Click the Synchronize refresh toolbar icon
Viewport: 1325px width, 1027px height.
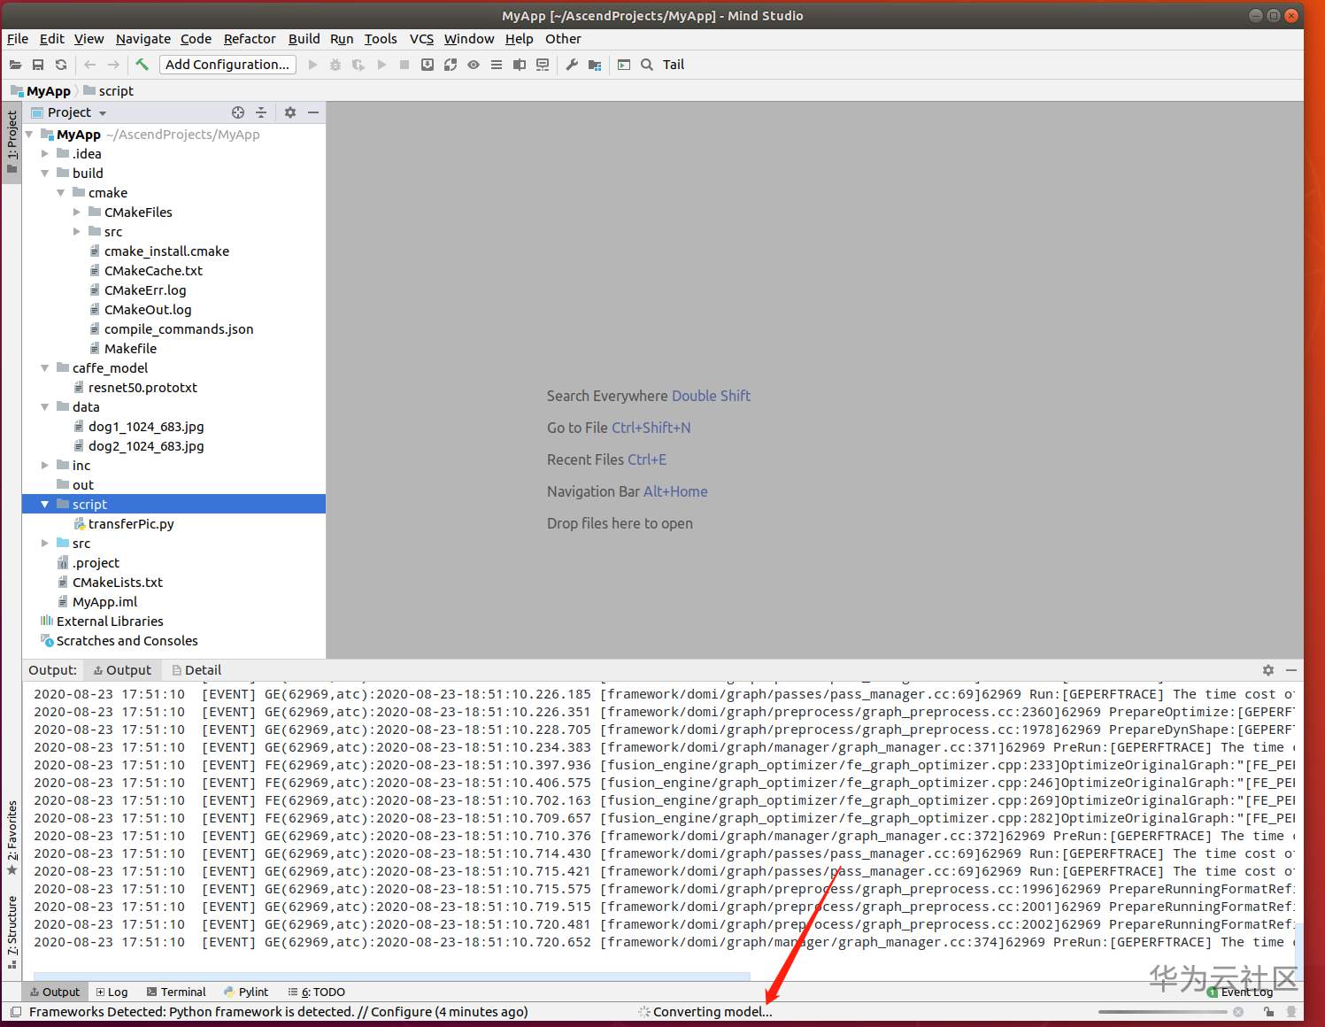(61, 65)
